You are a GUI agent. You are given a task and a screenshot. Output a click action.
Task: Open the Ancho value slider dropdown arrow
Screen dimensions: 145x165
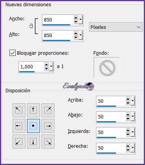pyautogui.click(x=81, y=20)
